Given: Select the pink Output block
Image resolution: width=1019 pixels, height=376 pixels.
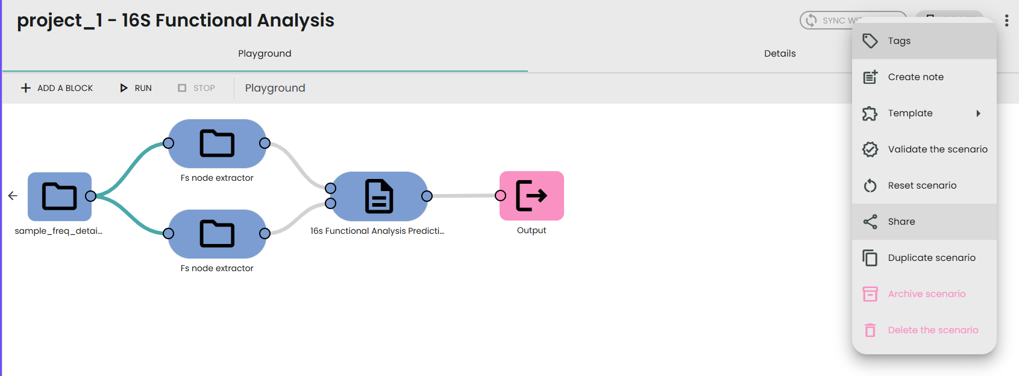Looking at the screenshot, I should [x=531, y=196].
